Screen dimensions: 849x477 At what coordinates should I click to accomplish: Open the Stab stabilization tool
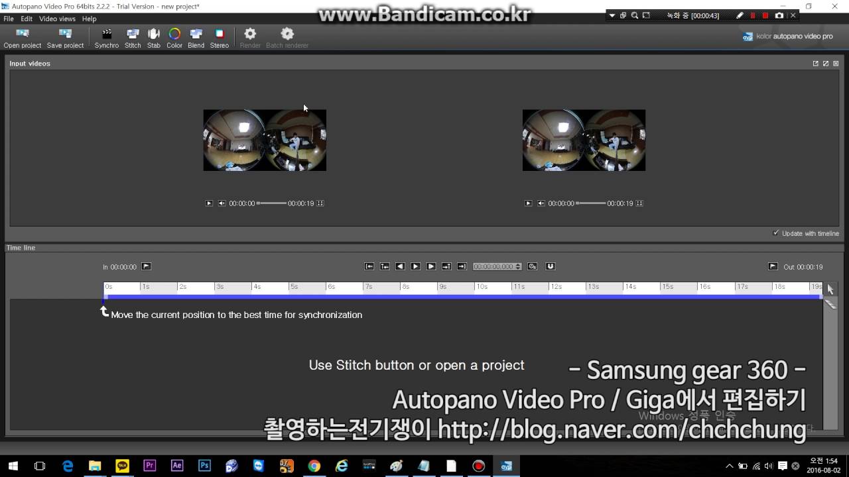pos(153,38)
